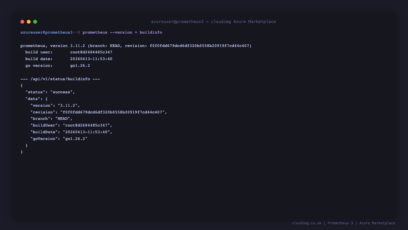408x230 pixels.
Task: Click the JSON line '"data": {'
Action: (37, 99)
